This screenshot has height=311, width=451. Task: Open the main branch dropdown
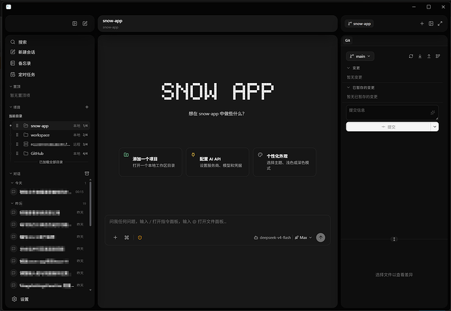pyautogui.click(x=360, y=56)
